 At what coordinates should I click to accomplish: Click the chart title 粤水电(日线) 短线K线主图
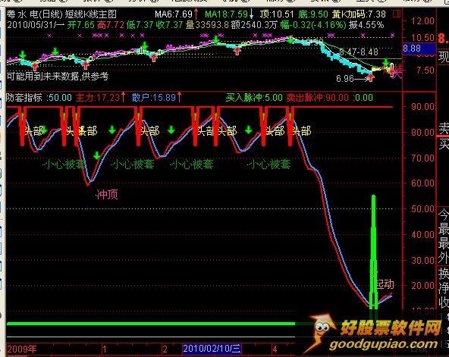click(62, 14)
